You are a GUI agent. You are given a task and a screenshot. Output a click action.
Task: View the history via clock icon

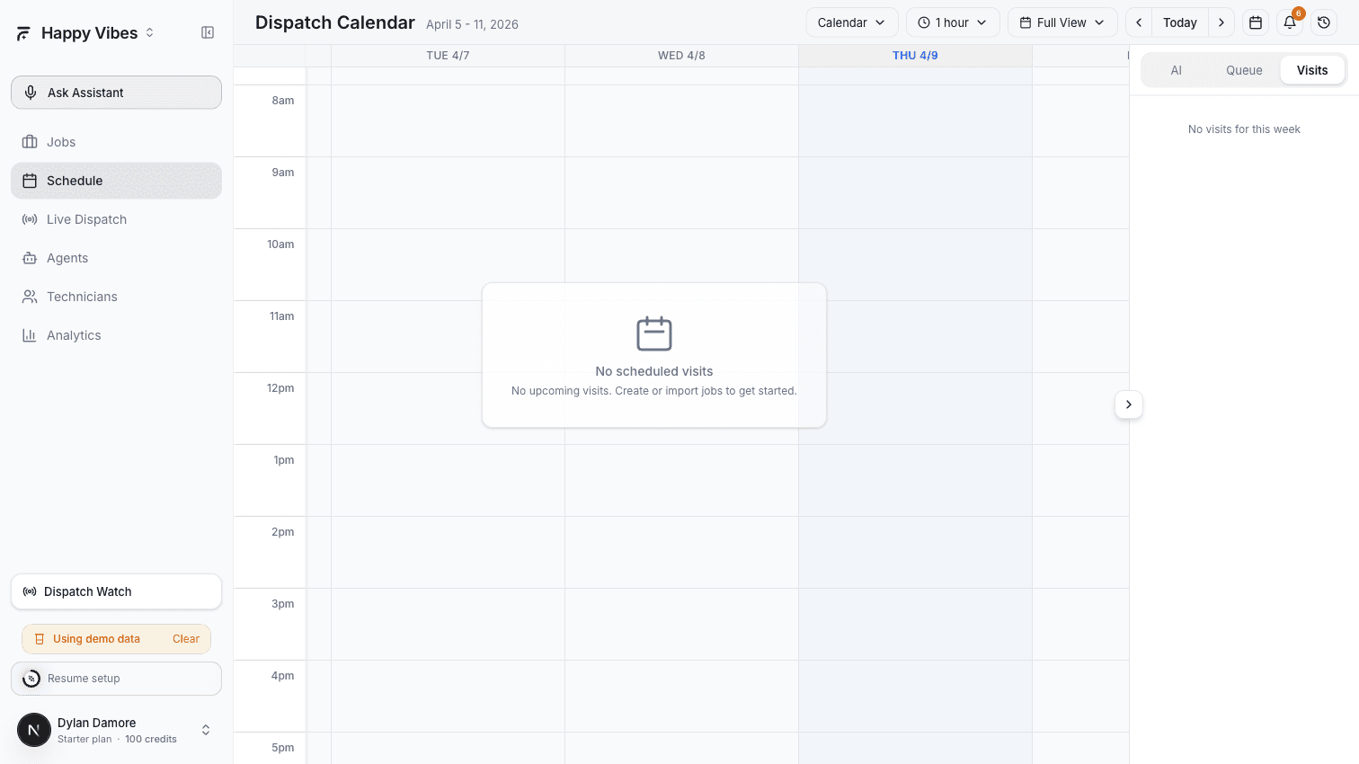coord(1323,22)
